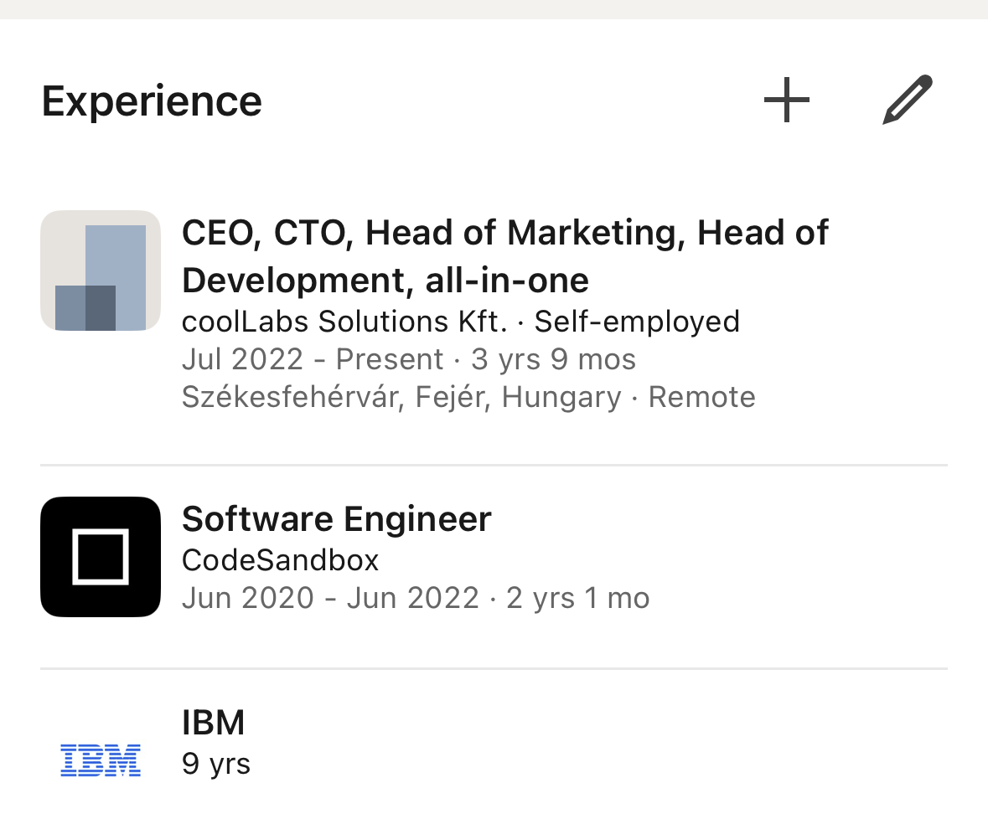Viewport: 988px width, 814px height.
Task: Click the second line 'Development, all-in-one' of the title
Action: 385,280
